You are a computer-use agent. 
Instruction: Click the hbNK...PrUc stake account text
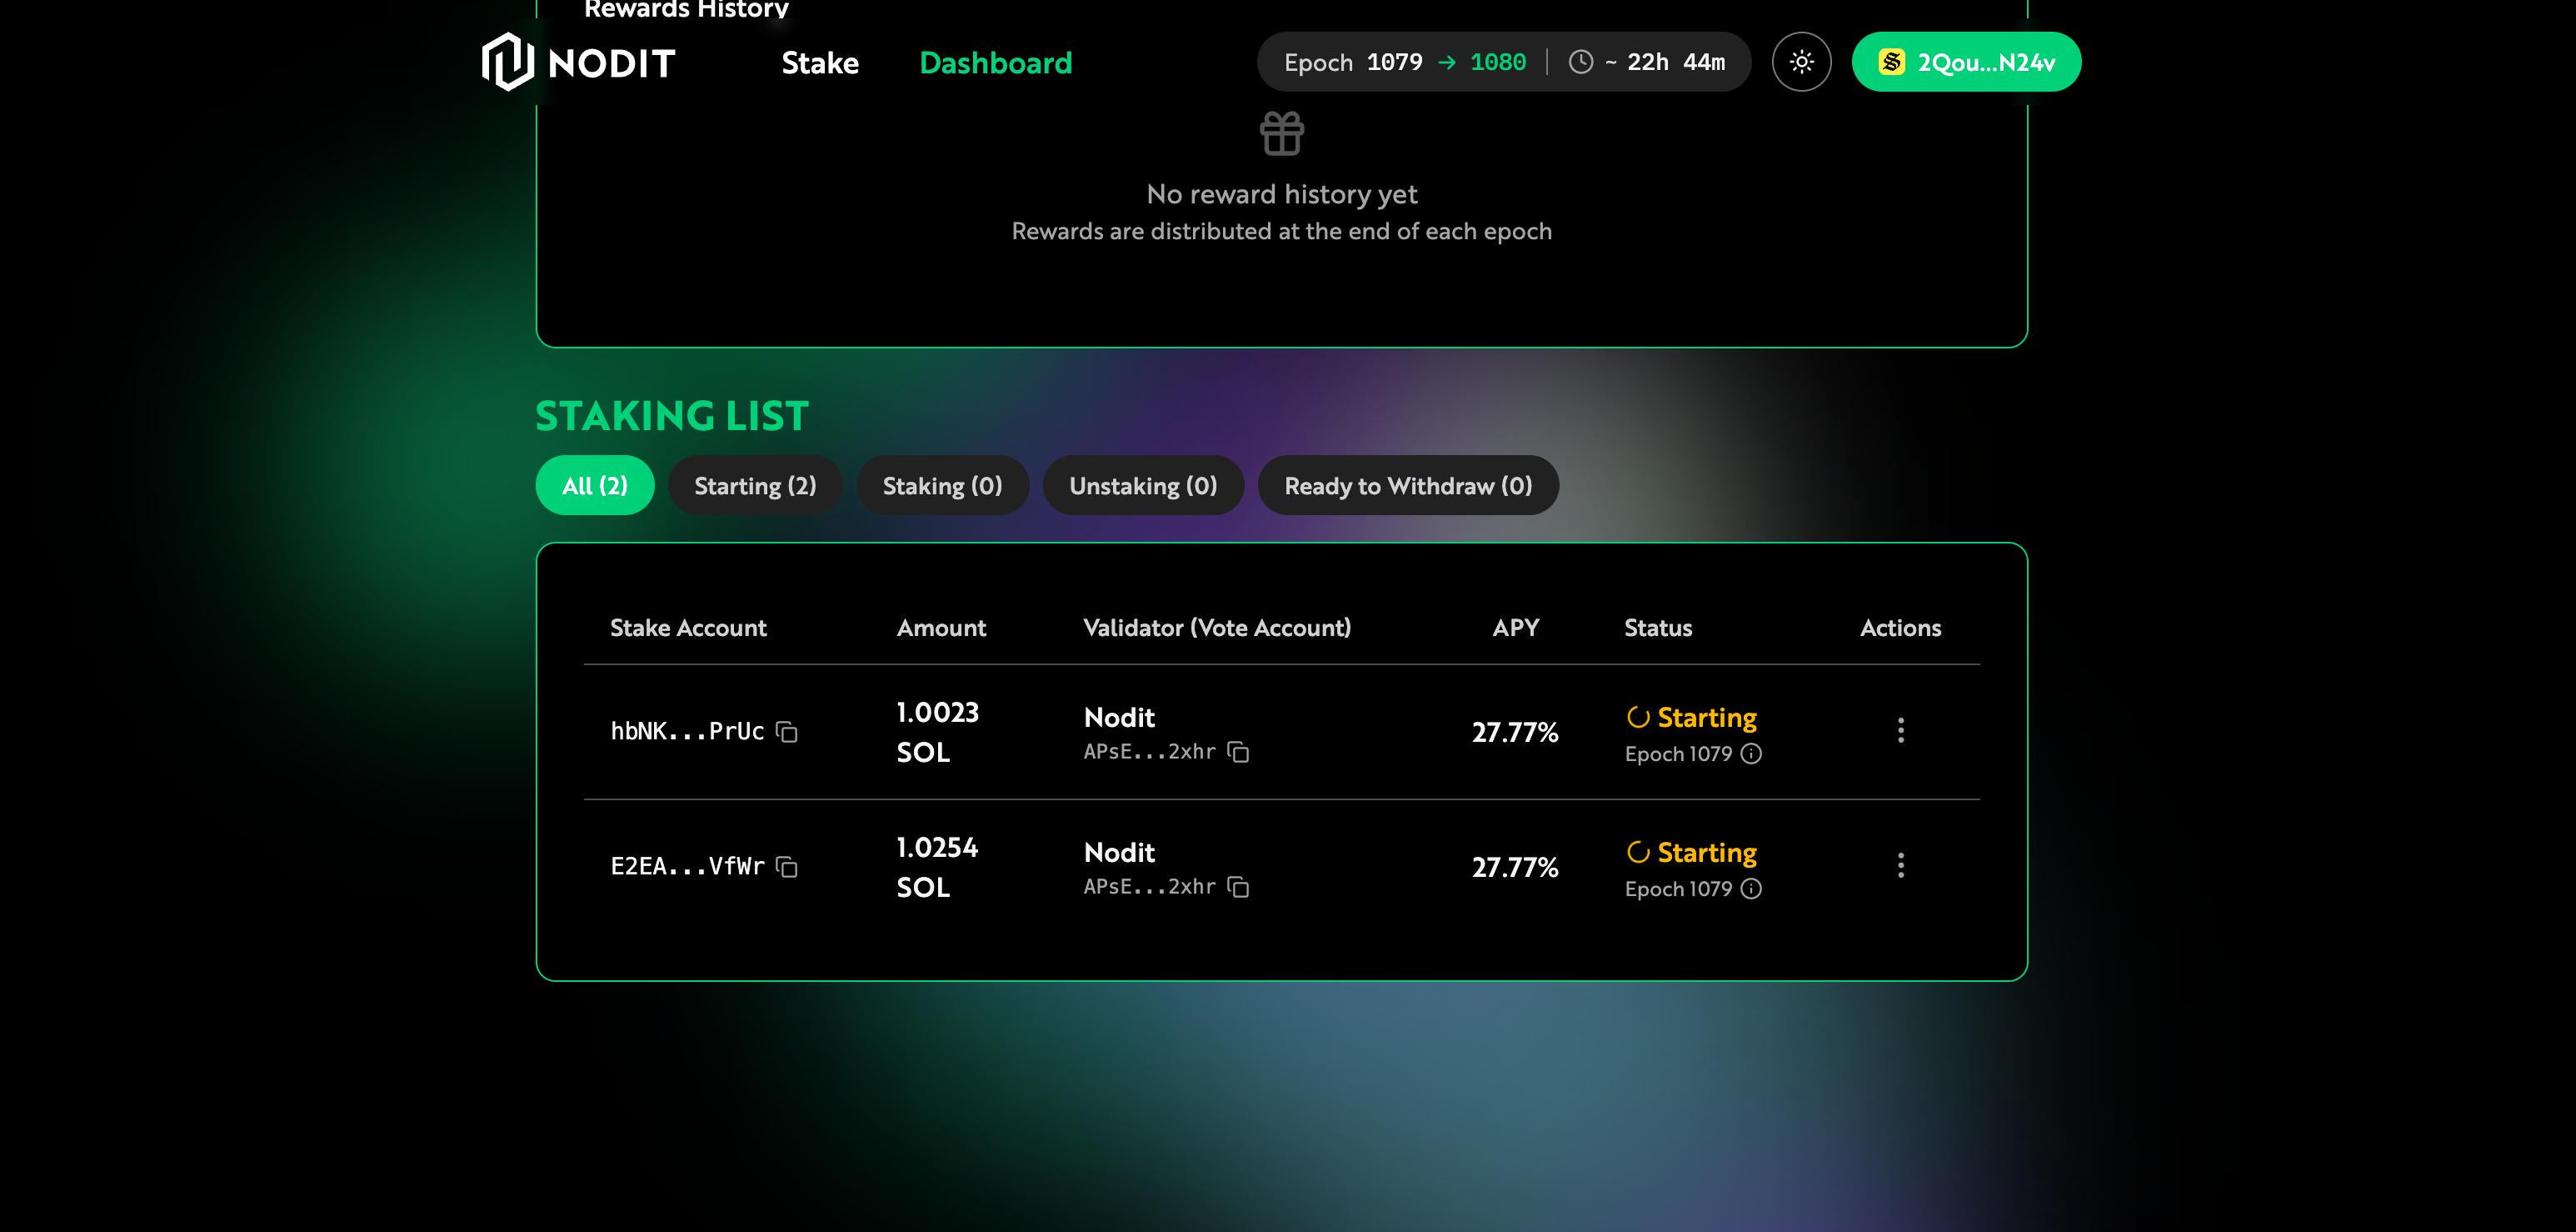pos(687,732)
